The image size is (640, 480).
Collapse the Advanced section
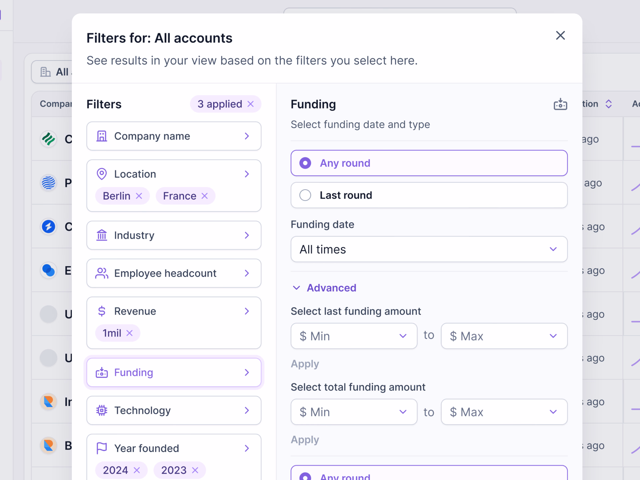[x=324, y=288]
